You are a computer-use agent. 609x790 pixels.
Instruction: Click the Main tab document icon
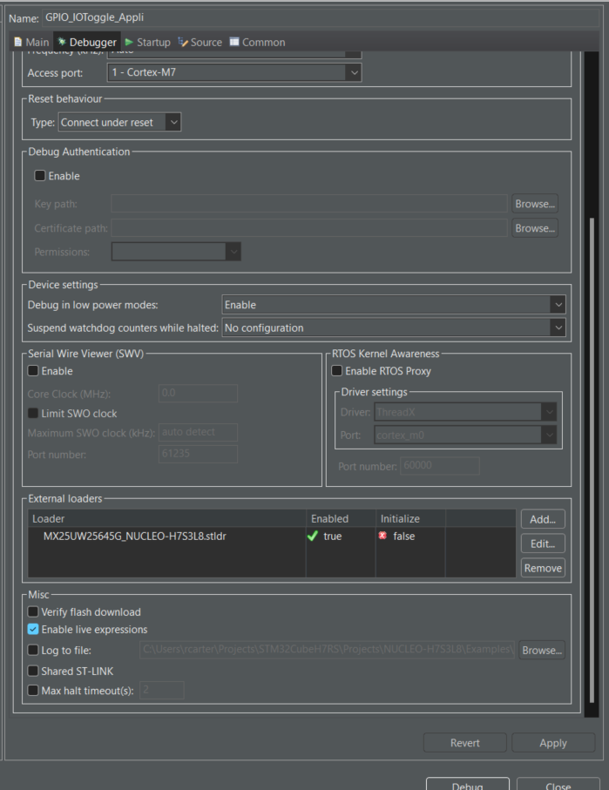click(17, 42)
